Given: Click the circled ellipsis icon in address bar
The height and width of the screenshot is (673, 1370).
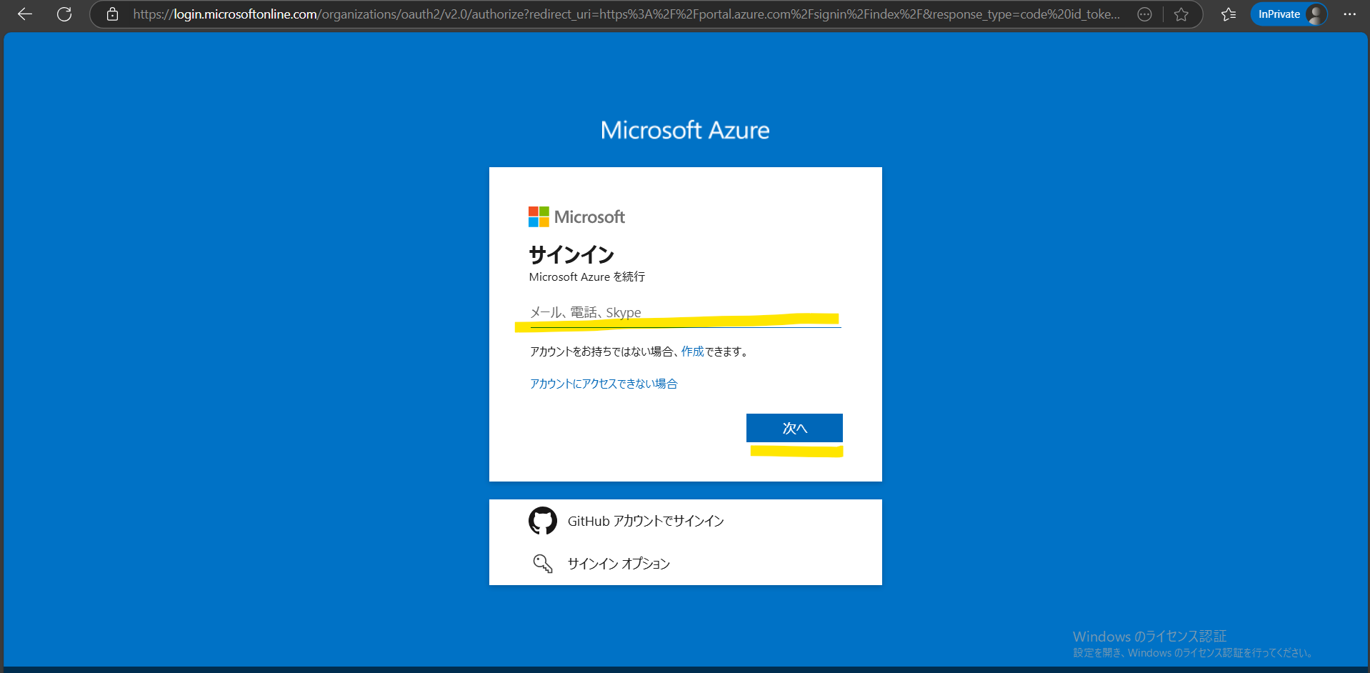Looking at the screenshot, I should click(1144, 14).
